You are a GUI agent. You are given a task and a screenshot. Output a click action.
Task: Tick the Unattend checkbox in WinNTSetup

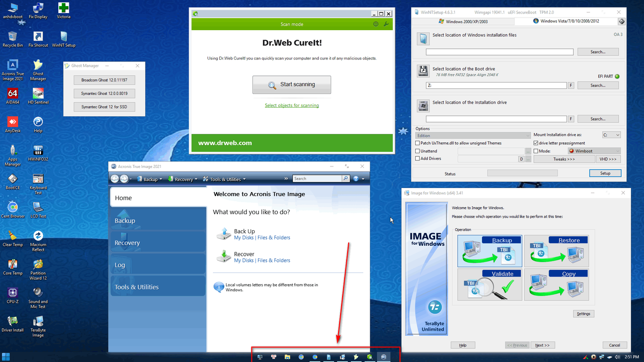point(418,151)
